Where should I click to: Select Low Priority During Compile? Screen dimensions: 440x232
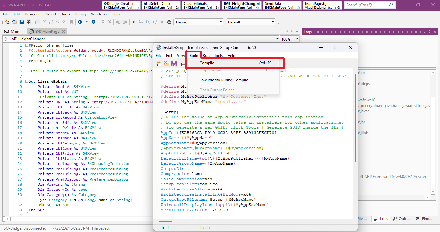coord(233,80)
